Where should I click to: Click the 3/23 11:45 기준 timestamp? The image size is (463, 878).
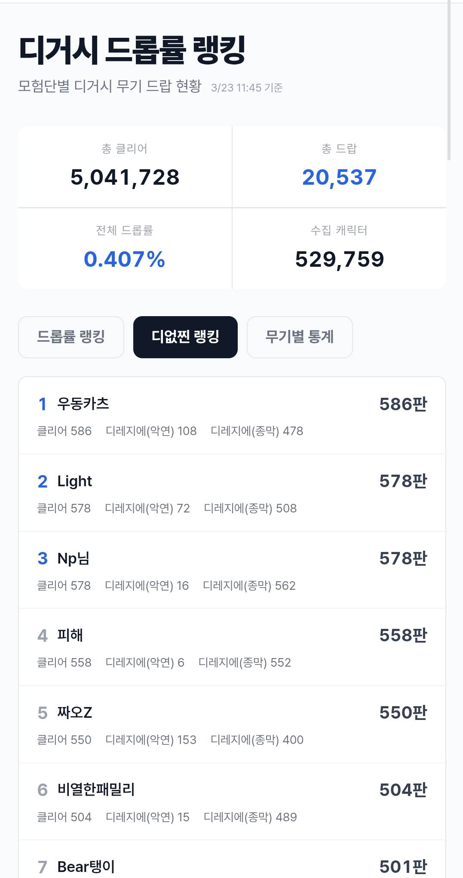tap(247, 88)
